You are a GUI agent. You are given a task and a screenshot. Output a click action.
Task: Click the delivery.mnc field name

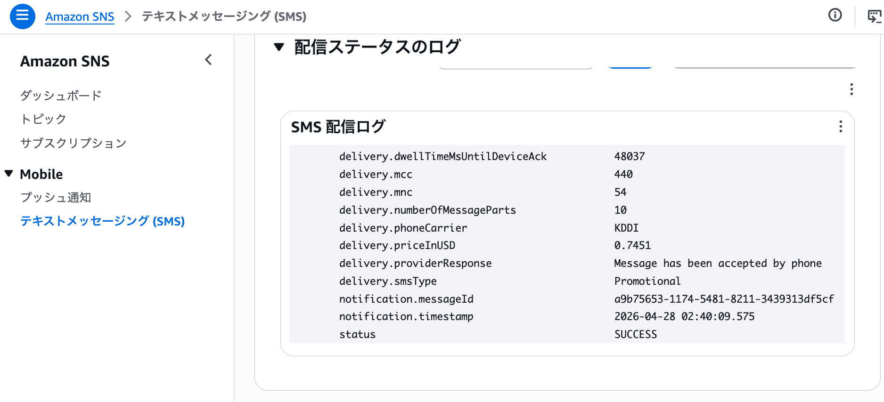(376, 192)
